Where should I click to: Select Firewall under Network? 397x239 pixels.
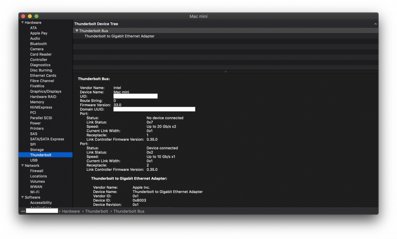point(37,171)
